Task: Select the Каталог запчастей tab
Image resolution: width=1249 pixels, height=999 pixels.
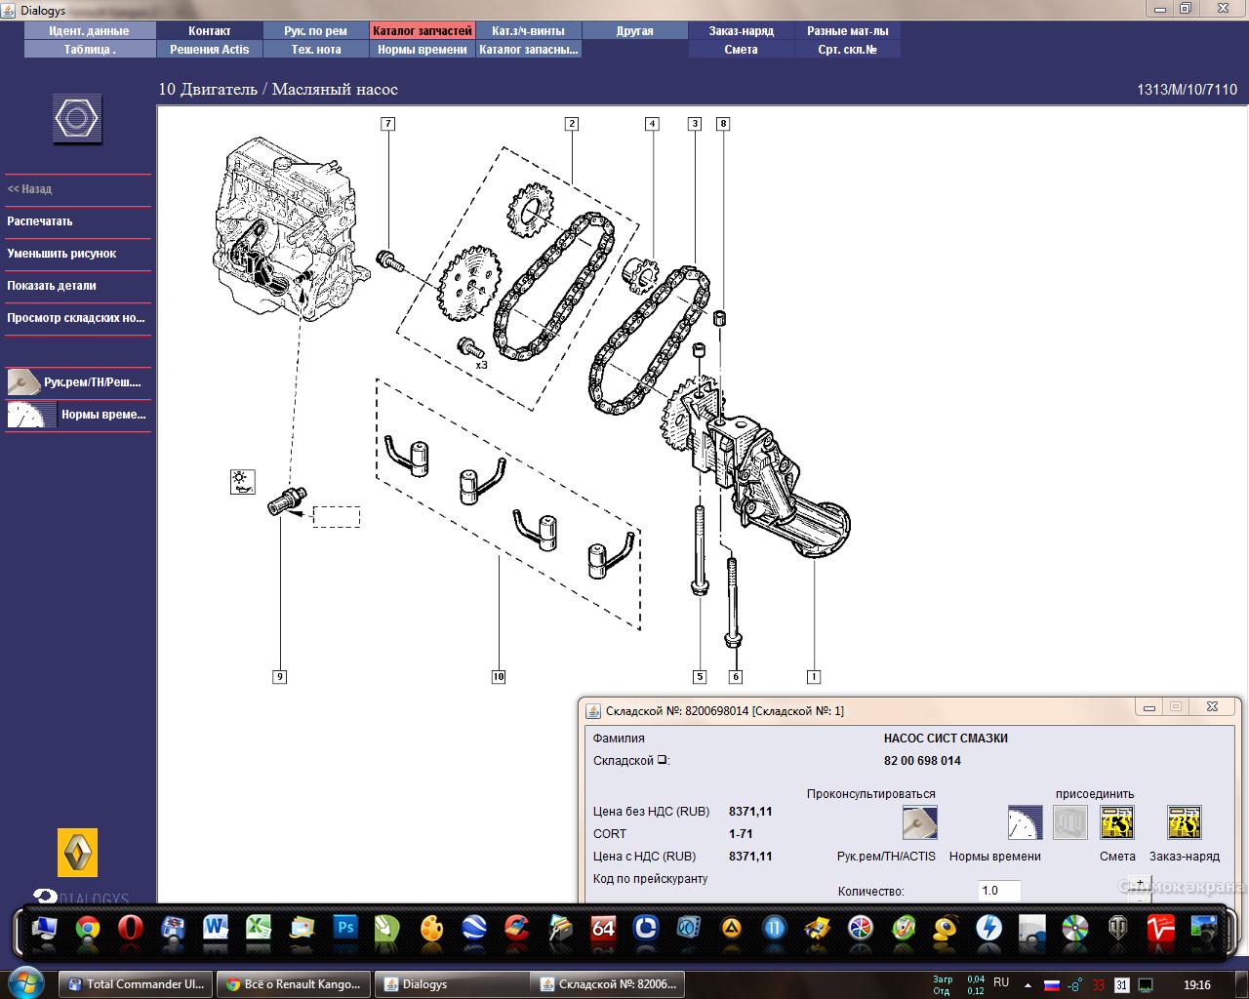Action: (x=423, y=31)
